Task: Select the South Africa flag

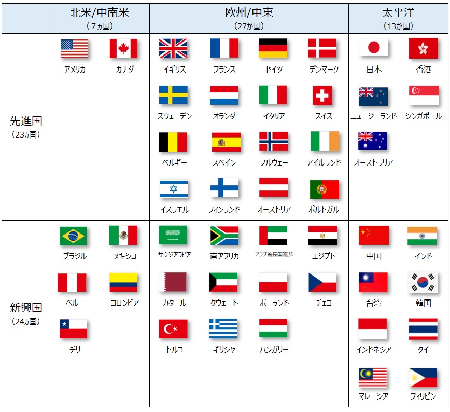Action: pos(224,236)
